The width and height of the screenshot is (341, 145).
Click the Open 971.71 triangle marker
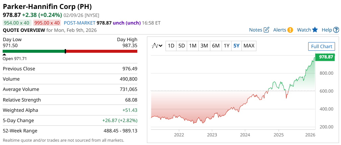tap(4, 54)
